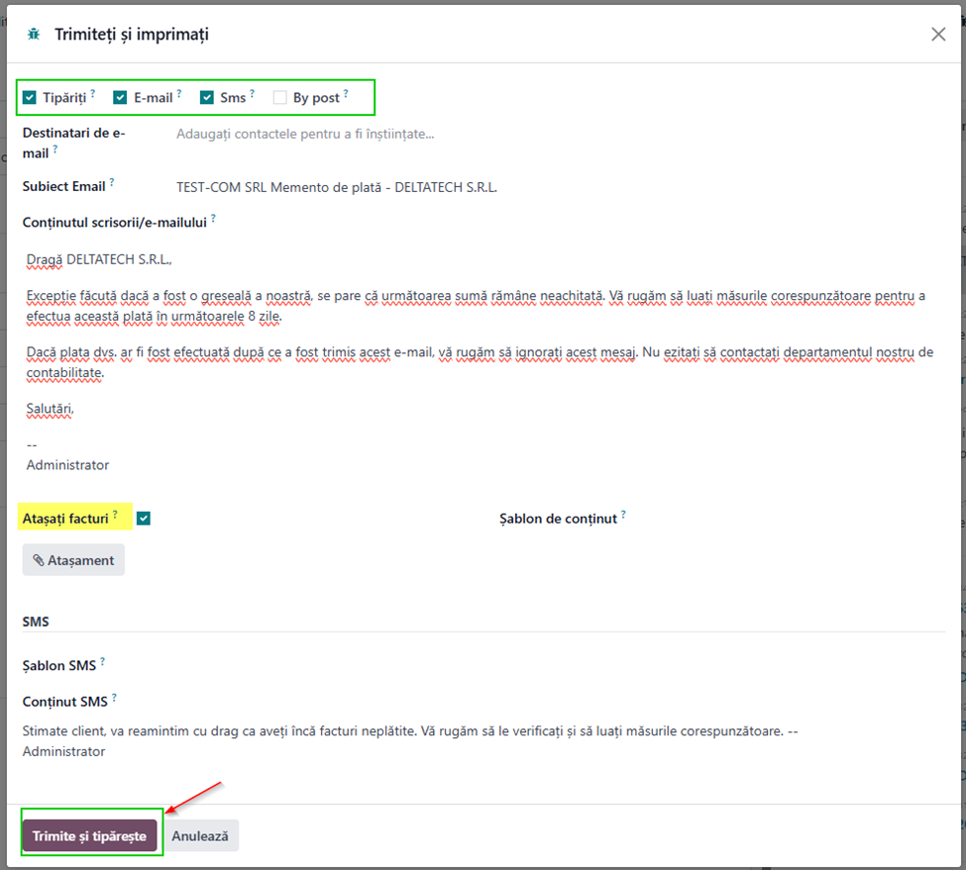Toggle the Sms checkbox
Viewport: 966px width, 870px height.
click(207, 97)
